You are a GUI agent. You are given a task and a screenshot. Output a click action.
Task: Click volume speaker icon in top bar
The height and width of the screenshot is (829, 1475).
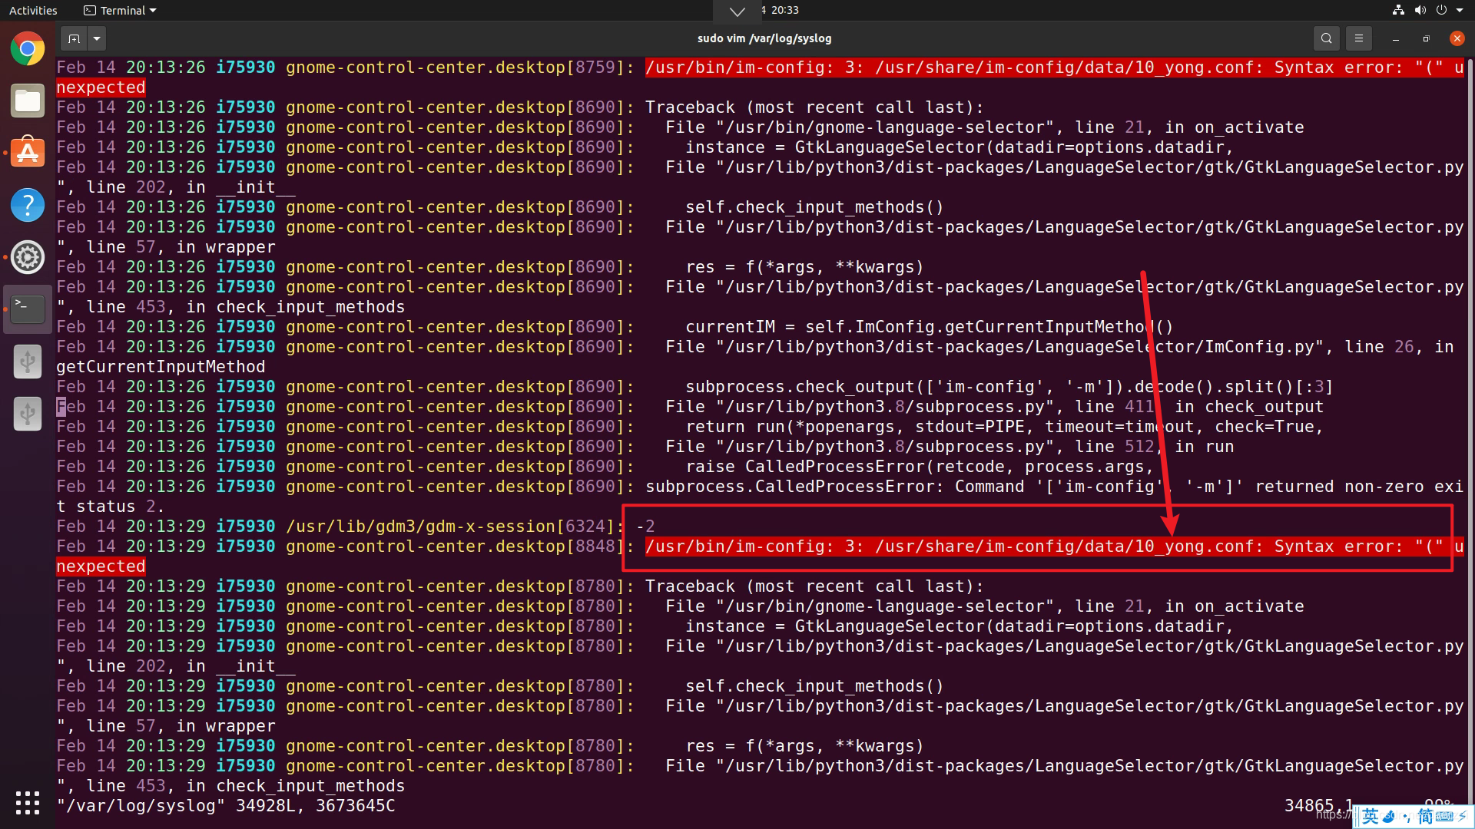(x=1420, y=11)
